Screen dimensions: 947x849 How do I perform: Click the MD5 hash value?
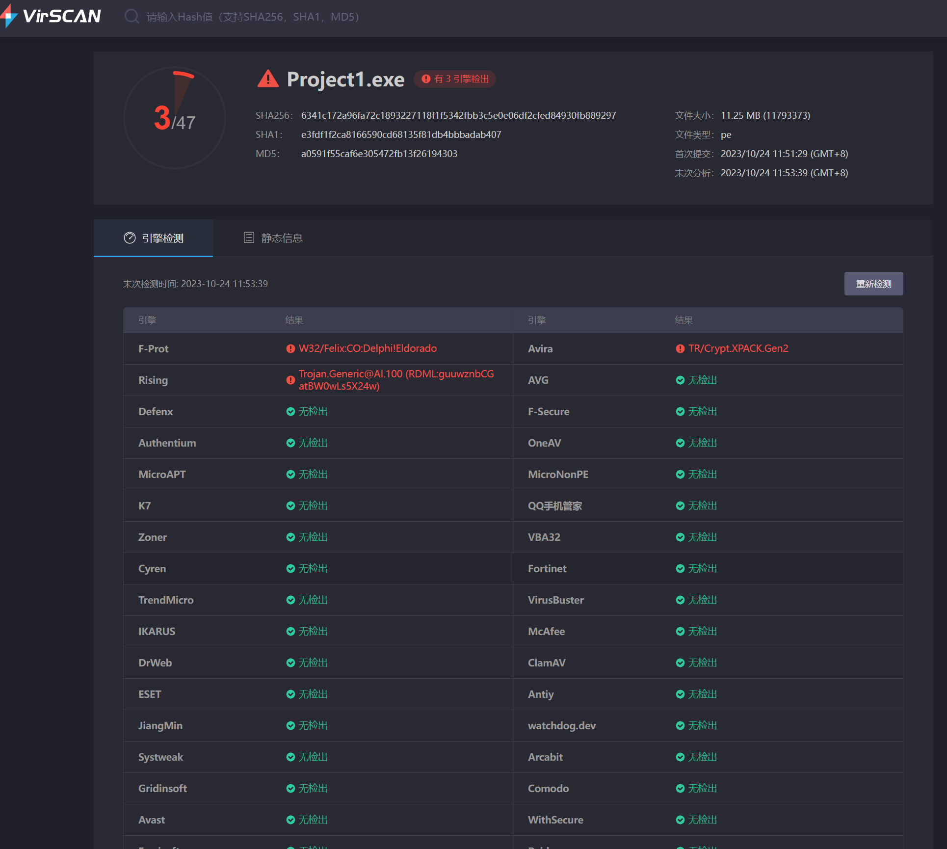coord(379,154)
